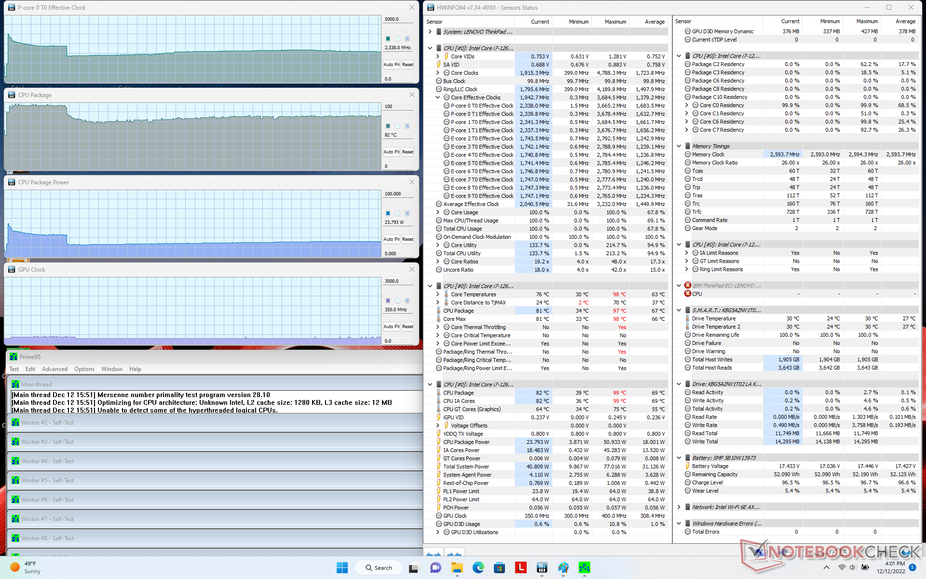Click Prime95 title bar icon
The height and width of the screenshot is (579, 926).
pyautogui.click(x=14, y=357)
